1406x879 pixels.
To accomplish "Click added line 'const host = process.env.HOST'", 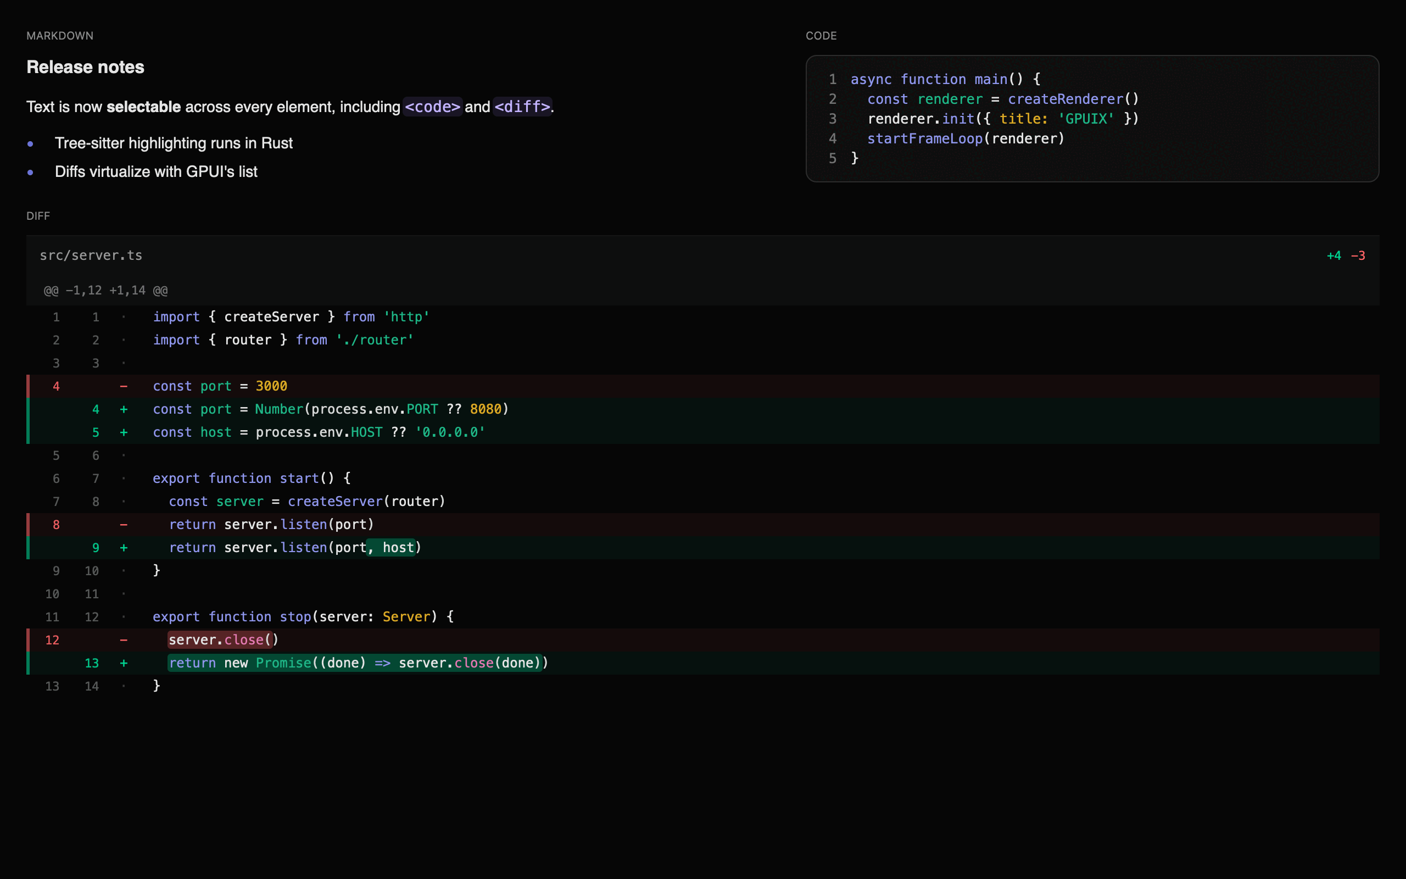I will click(703, 432).
